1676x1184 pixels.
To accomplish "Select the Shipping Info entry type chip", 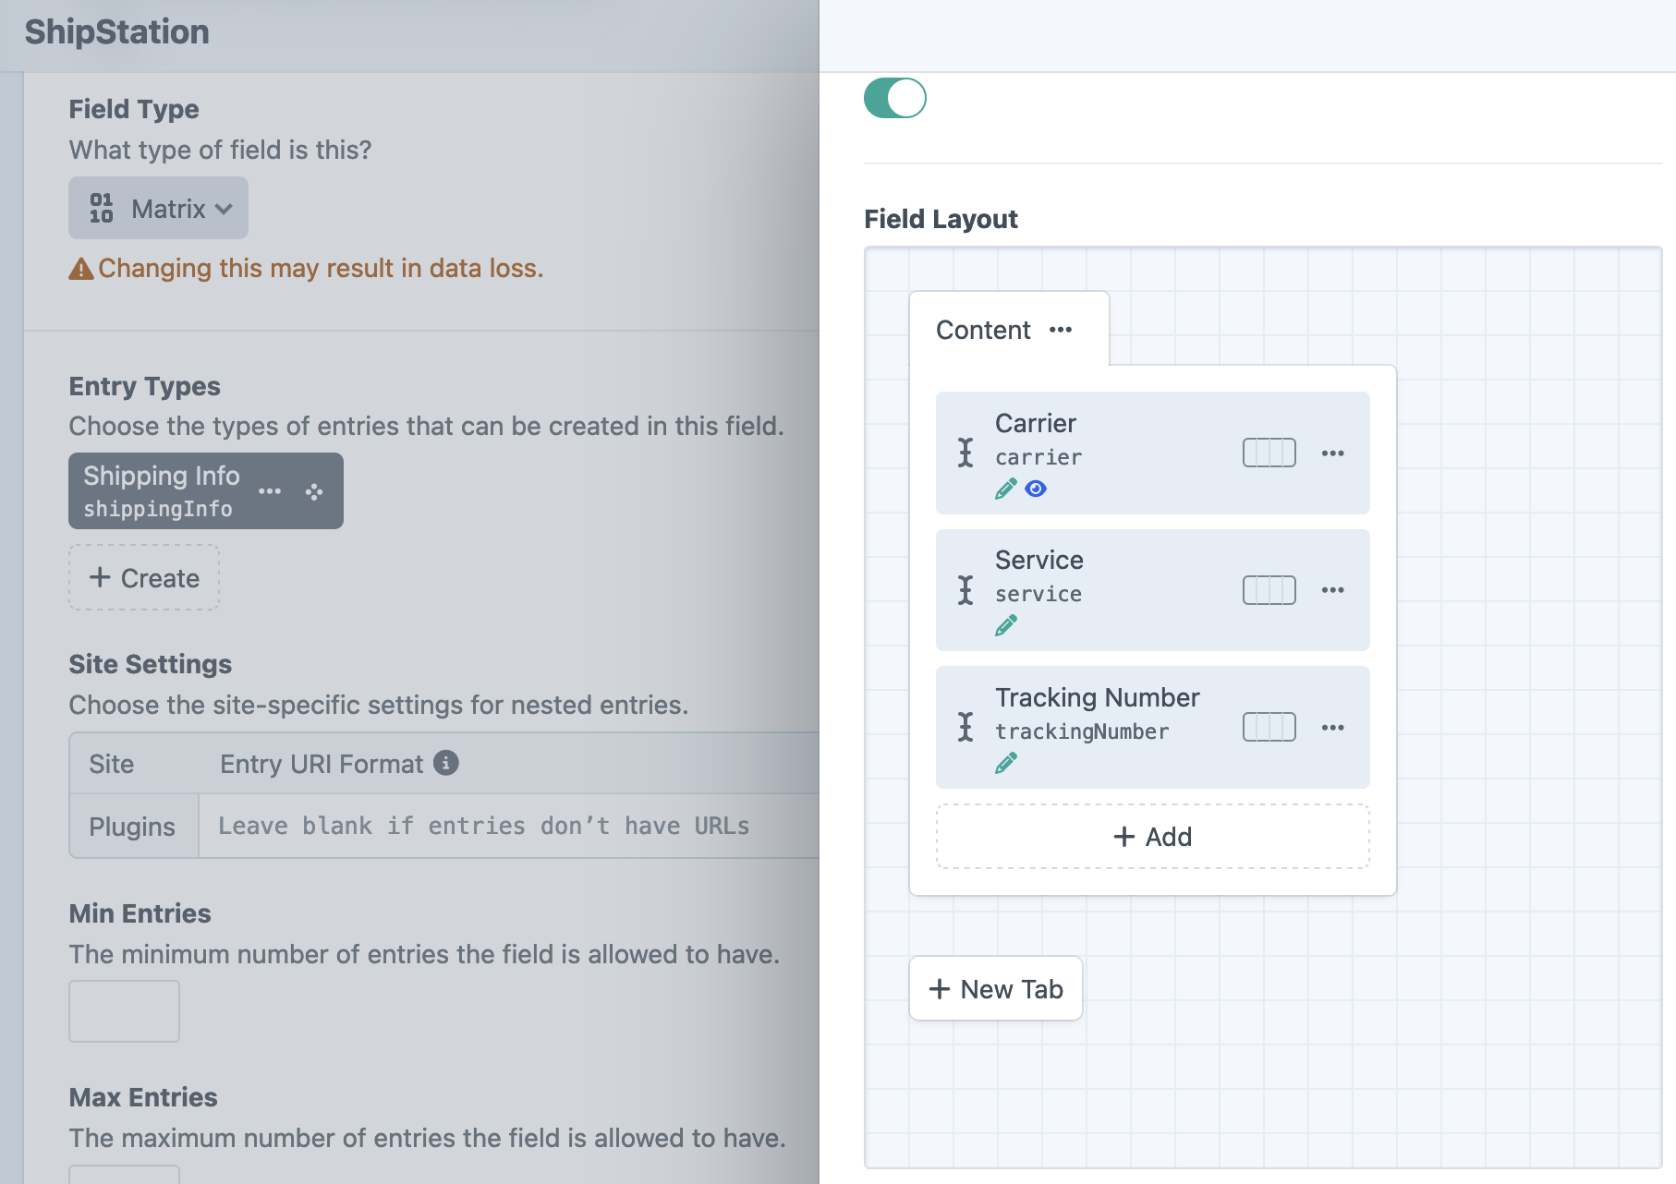I will [206, 490].
